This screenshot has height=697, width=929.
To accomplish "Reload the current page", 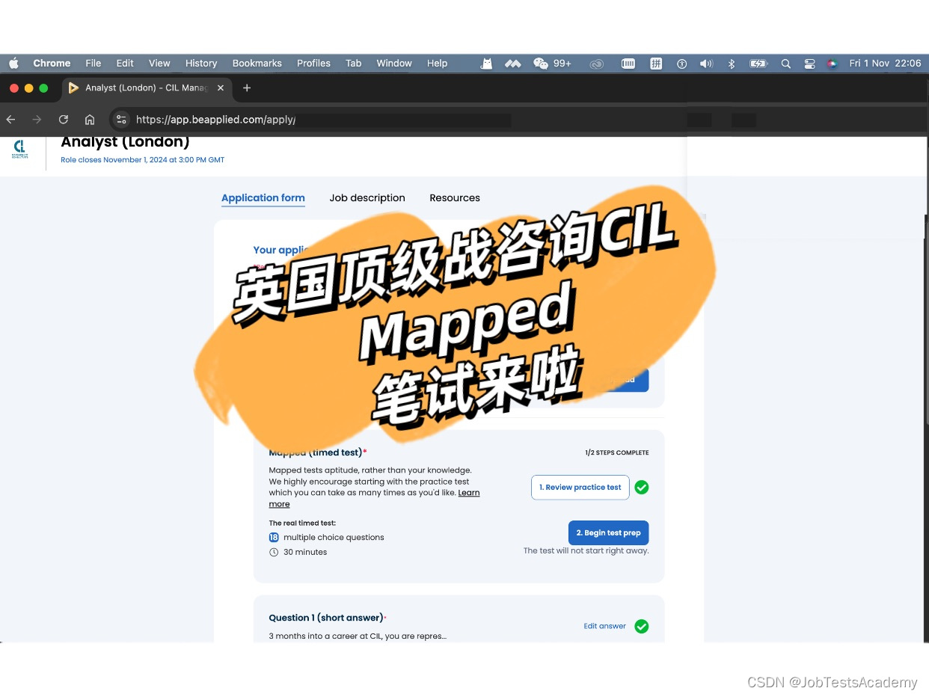I will (x=64, y=120).
